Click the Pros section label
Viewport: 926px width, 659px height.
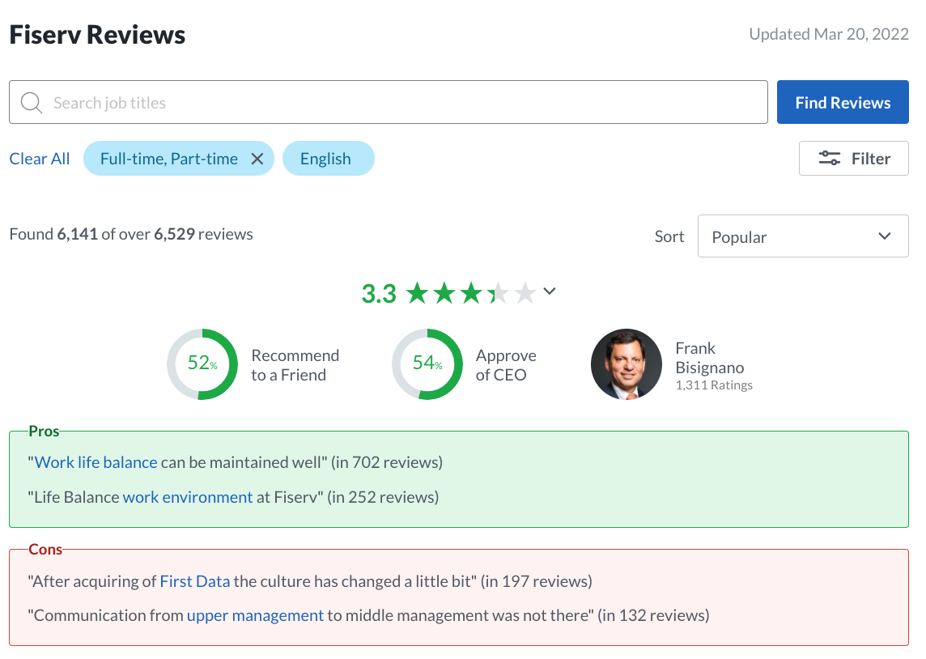click(45, 432)
